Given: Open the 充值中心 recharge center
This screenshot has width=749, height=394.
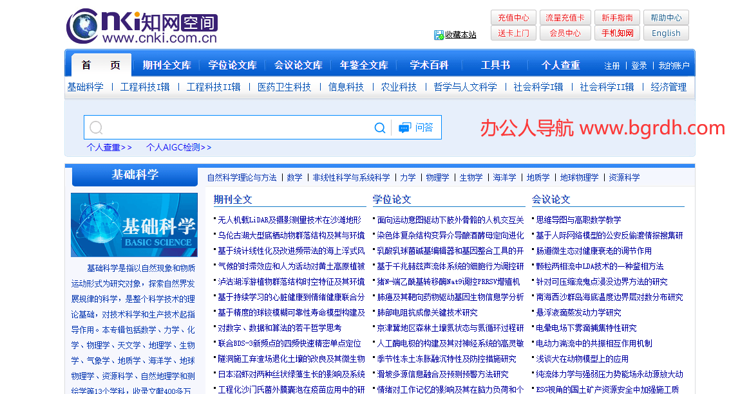Looking at the screenshot, I should [x=513, y=18].
